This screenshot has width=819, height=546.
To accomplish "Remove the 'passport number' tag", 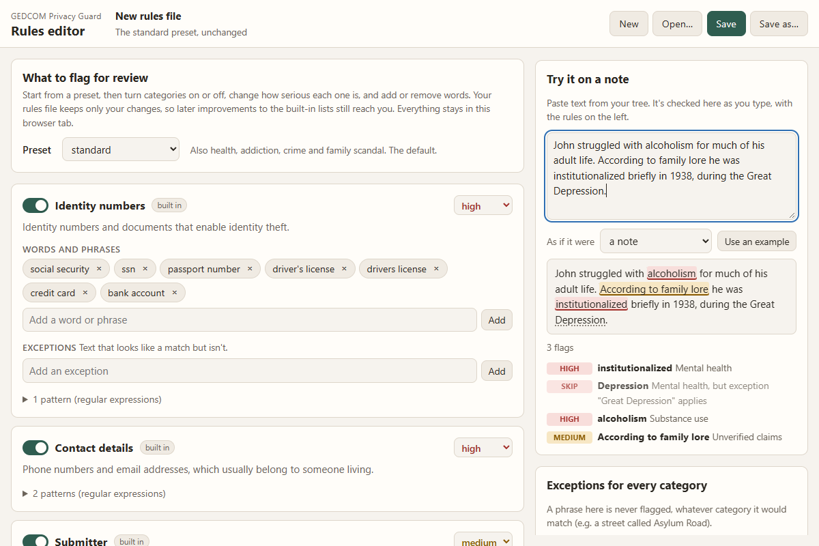I will click(250, 269).
